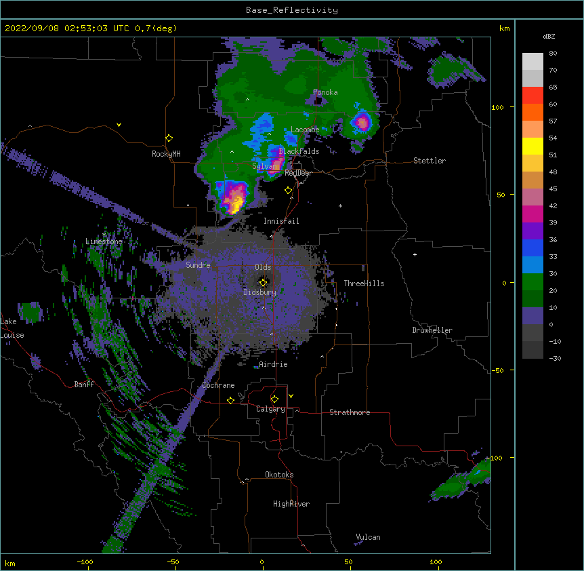Viewport: 584px width, 571px height.
Task: Click the km unit label at bottom left
Action: (10, 563)
